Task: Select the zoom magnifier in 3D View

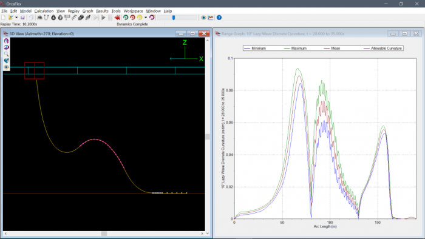Action: 6,54
